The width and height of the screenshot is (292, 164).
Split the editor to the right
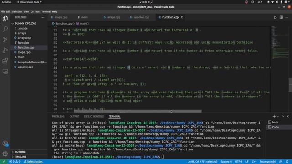(x=281, y=17)
